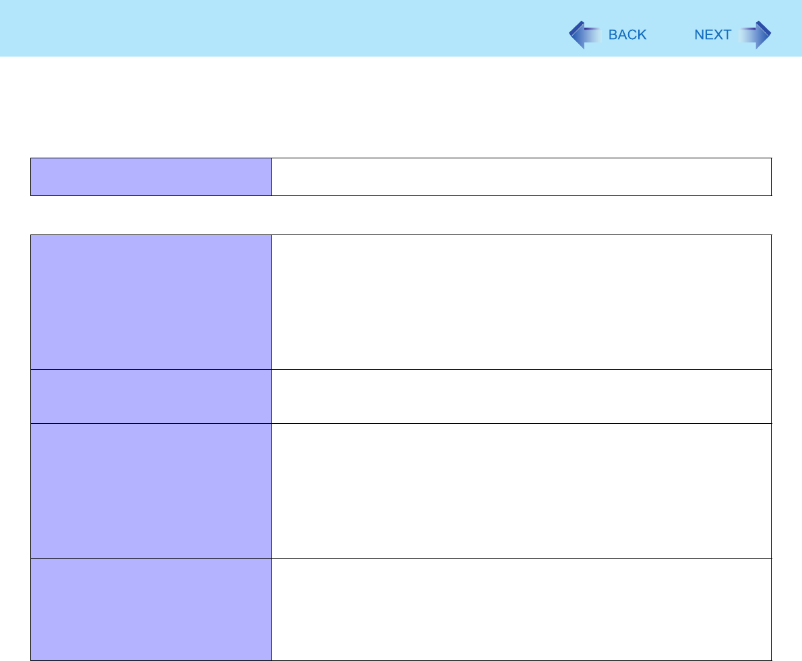Click first-row white cell of the lower table
This screenshot has width=802, height=661.
(520, 302)
